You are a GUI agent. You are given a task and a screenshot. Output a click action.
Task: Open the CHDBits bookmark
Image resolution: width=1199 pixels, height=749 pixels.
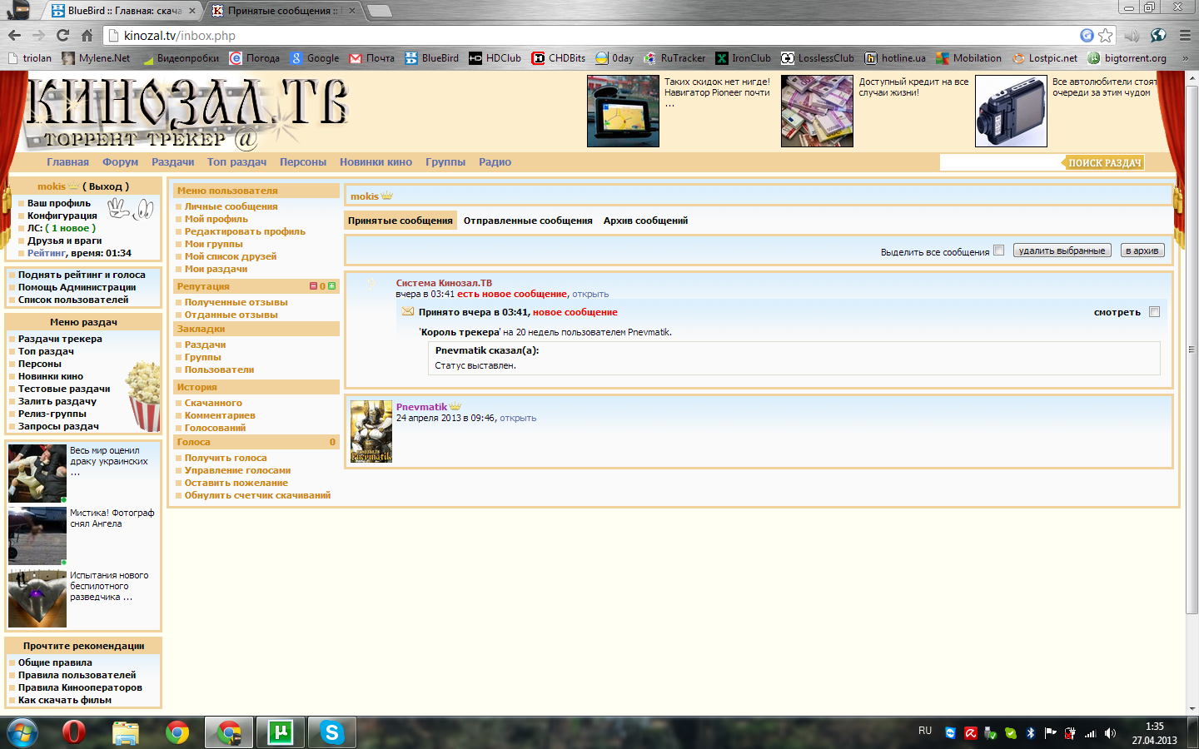(559, 58)
